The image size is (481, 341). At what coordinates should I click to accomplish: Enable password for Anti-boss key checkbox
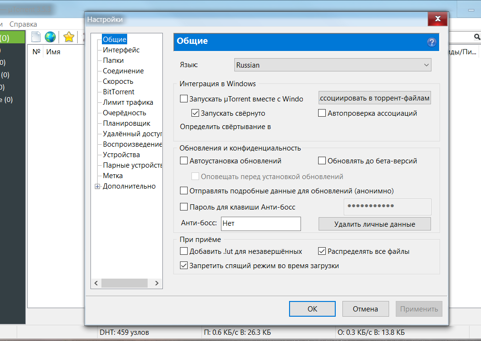pos(184,207)
